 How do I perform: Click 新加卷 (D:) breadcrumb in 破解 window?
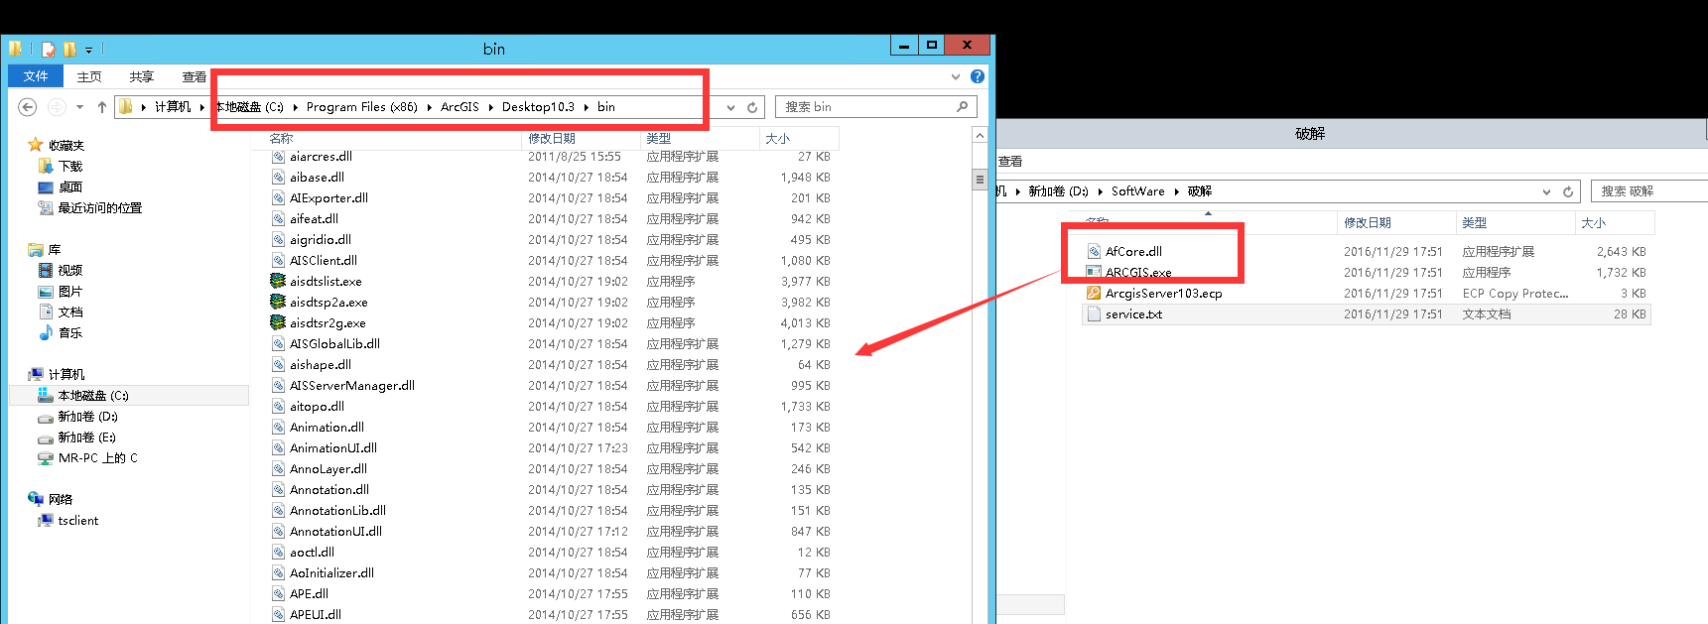click(x=1058, y=190)
